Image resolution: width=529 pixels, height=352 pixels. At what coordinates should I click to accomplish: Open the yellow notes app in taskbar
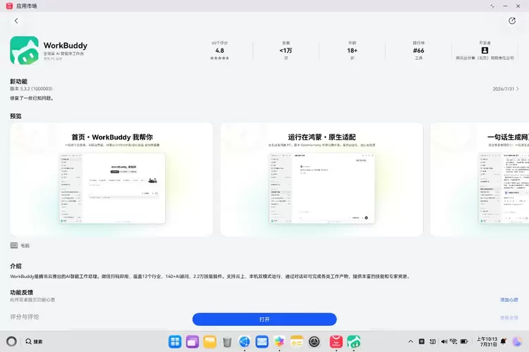tap(297, 342)
